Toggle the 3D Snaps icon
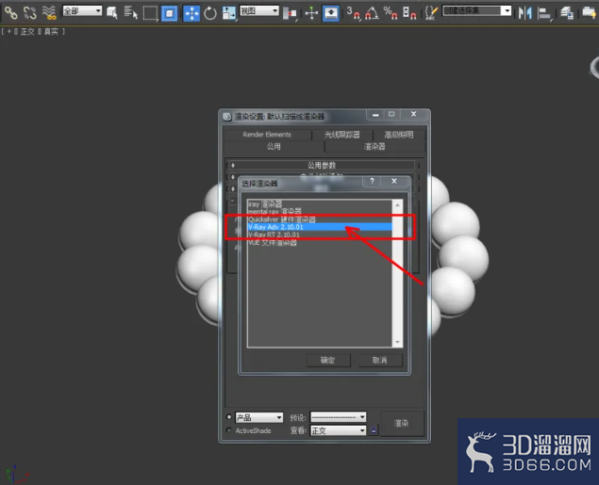 click(353, 13)
